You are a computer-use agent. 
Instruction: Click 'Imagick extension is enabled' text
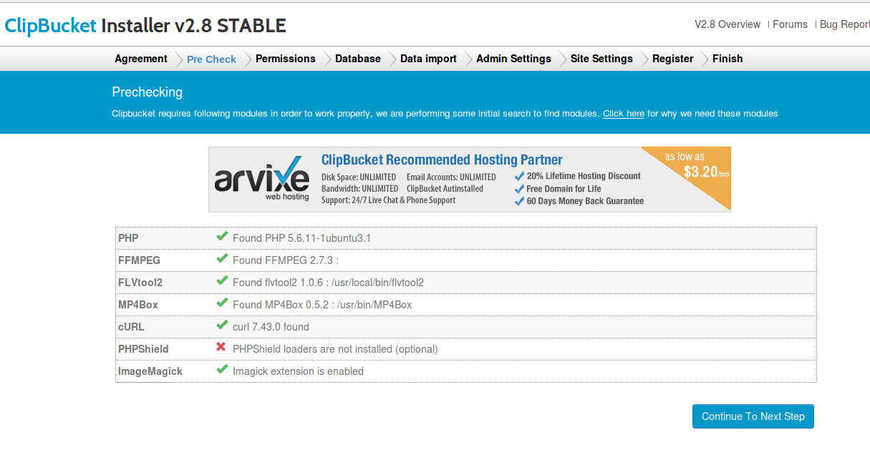[x=298, y=371]
